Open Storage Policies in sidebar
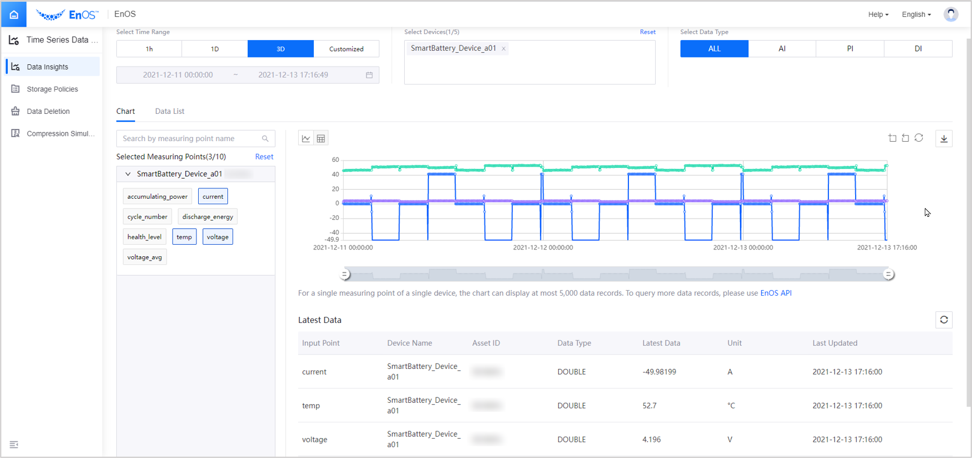Screen dimensions: 972x458 52,89
